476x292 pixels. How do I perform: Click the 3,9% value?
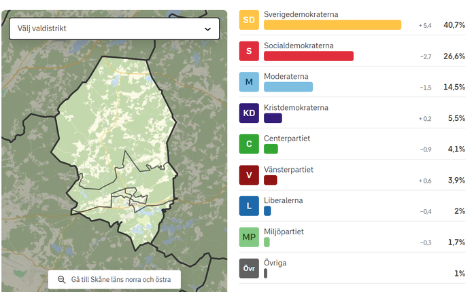[456, 181]
